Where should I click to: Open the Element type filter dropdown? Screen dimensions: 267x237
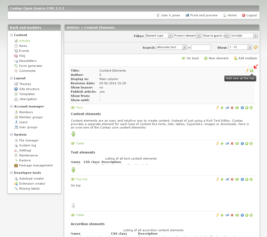pyautogui.click(x=159, y=36)
